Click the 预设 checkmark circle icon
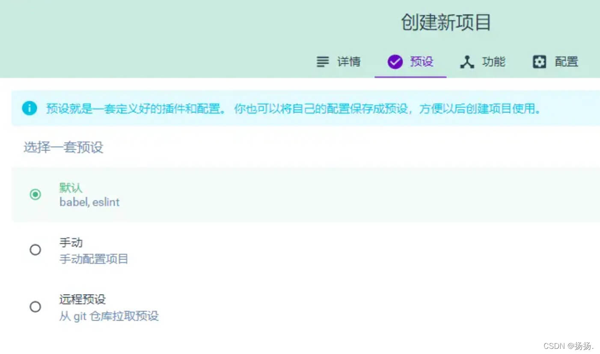This screenshot has height=354, width=600. pyautogui.click(x=395, y=62)
